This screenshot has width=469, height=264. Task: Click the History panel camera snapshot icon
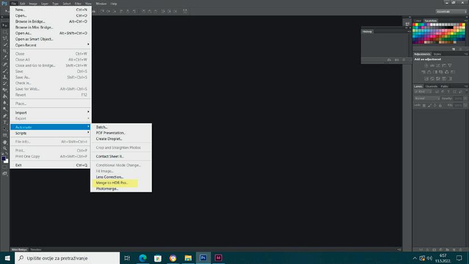396,60
